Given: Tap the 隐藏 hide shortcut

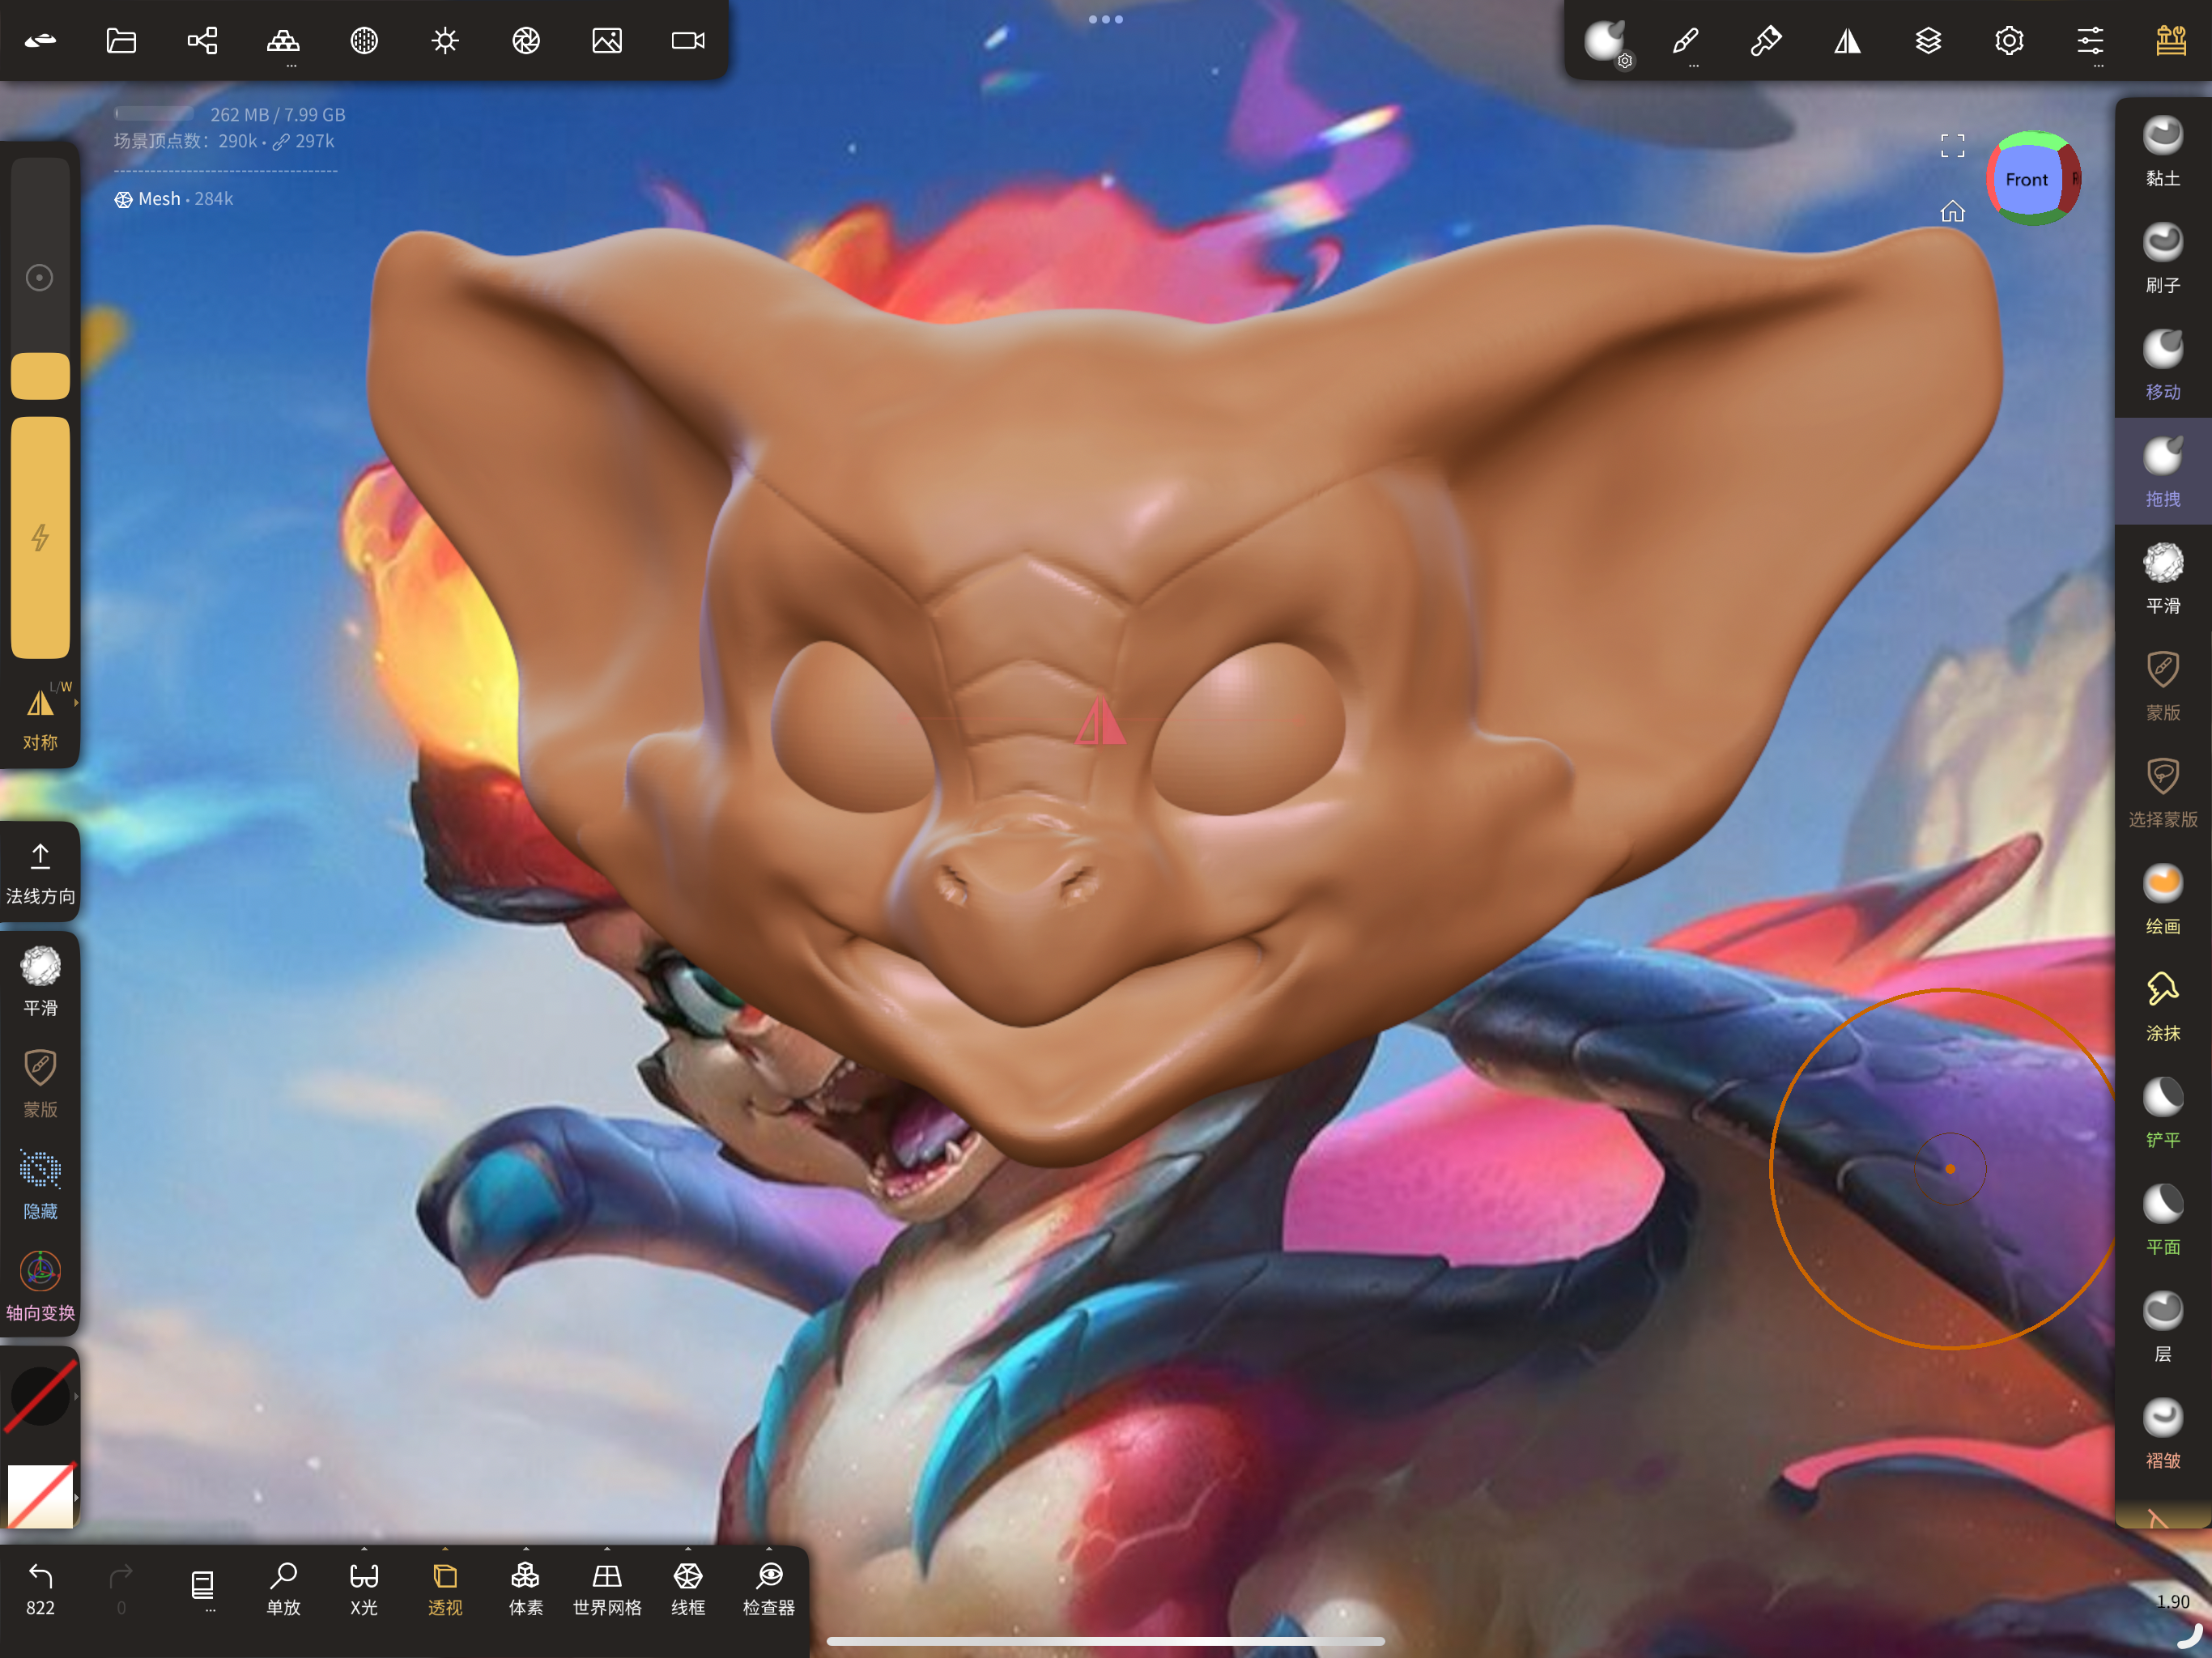Looking at the screenshot, I should pos(40,1185).
